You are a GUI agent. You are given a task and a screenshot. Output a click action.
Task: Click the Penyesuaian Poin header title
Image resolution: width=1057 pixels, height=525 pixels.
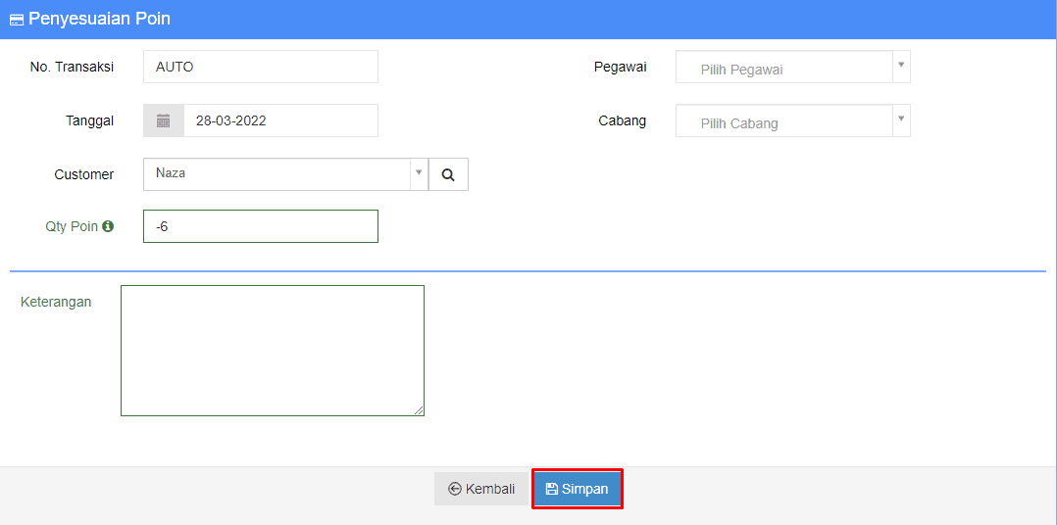pyautogui.click(x=99, y=19)
